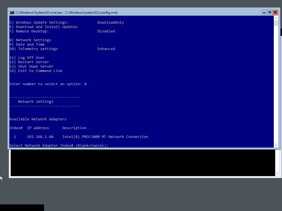
Task: Click the 'Network settings' heading
Action: (36, 102)
